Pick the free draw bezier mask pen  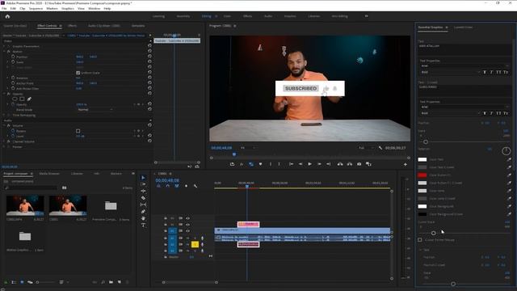tap(29, 99)
